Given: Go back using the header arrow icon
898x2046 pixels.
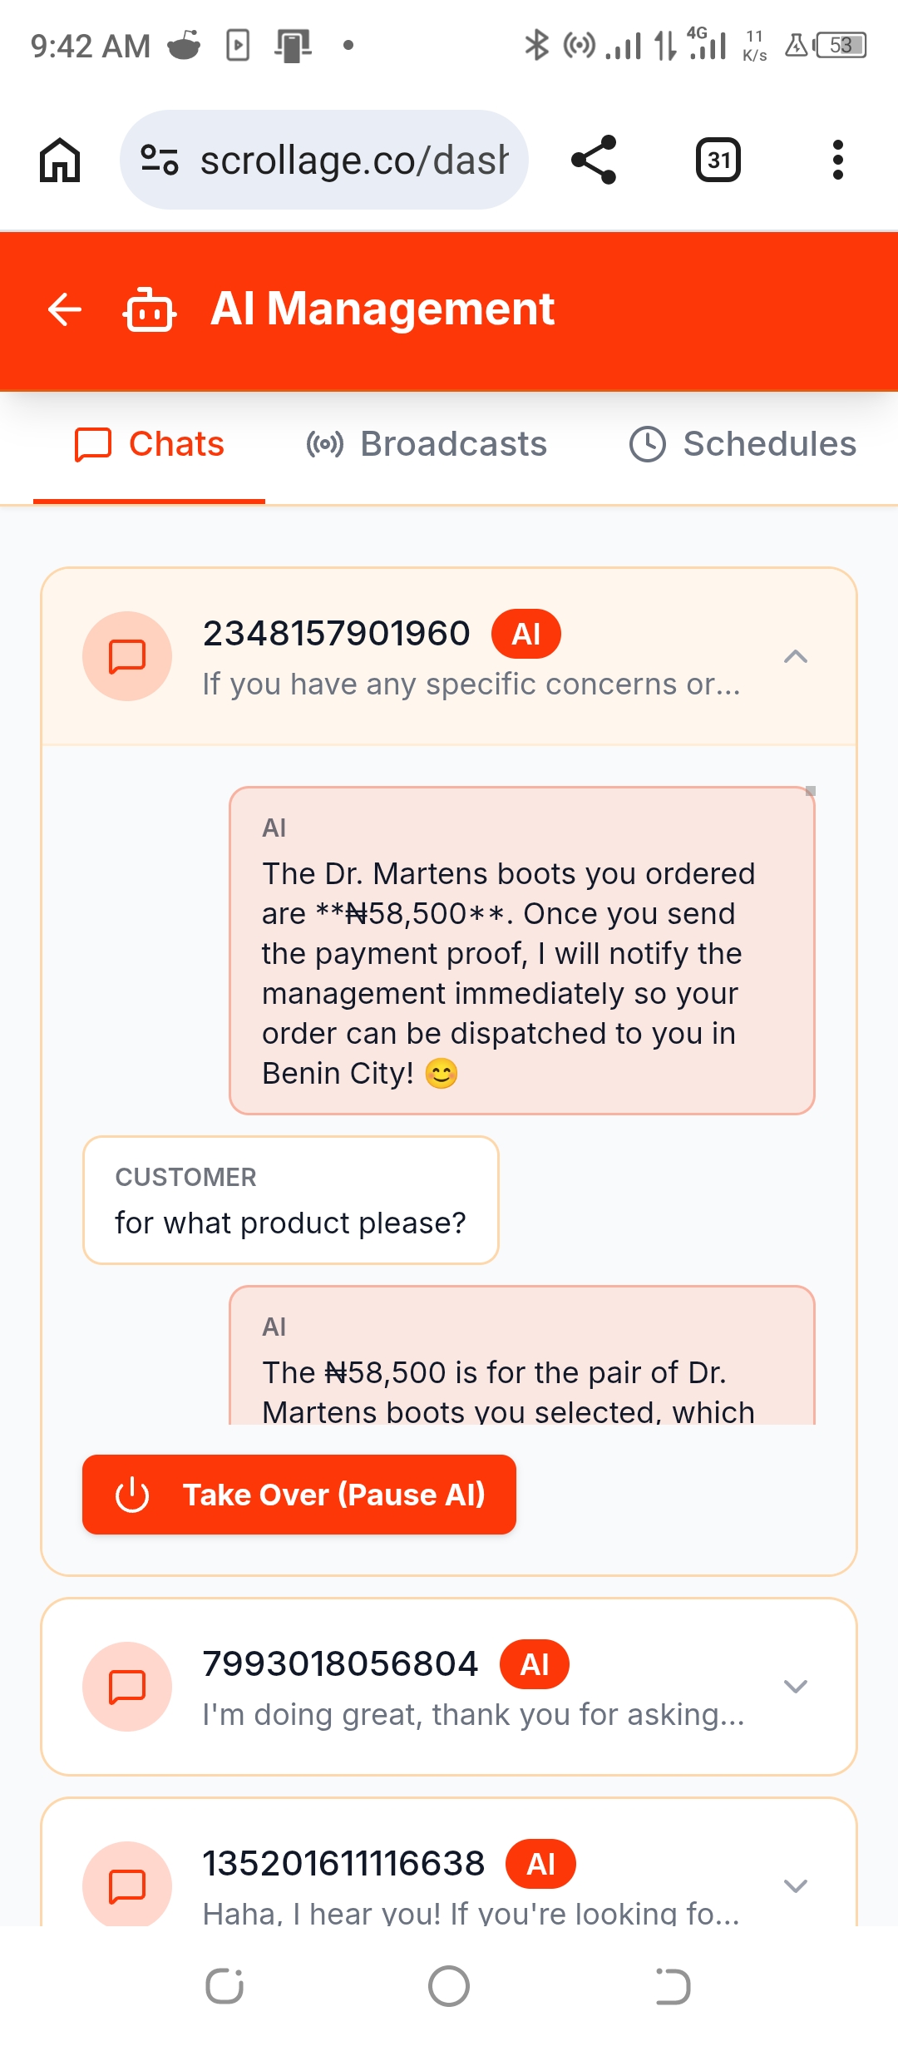Looking at the screenshot, I should [65, 309].
